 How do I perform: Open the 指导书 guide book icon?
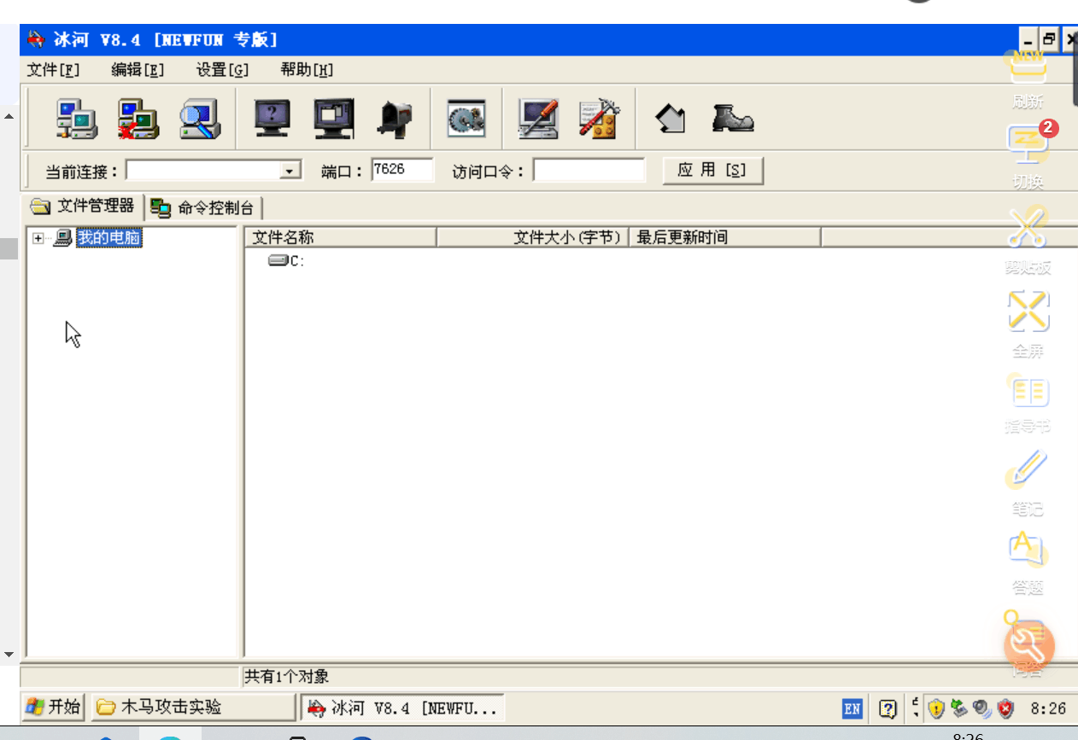point(1028,403)
